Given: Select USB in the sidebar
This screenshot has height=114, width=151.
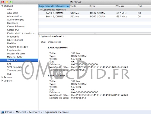Looking at the screenshot, I should [x=9, y=74].
